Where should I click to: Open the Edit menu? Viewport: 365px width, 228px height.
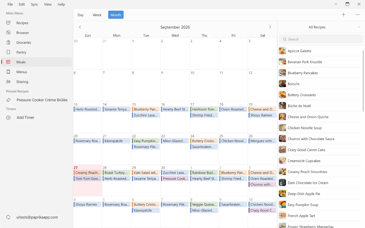point(22,4)
